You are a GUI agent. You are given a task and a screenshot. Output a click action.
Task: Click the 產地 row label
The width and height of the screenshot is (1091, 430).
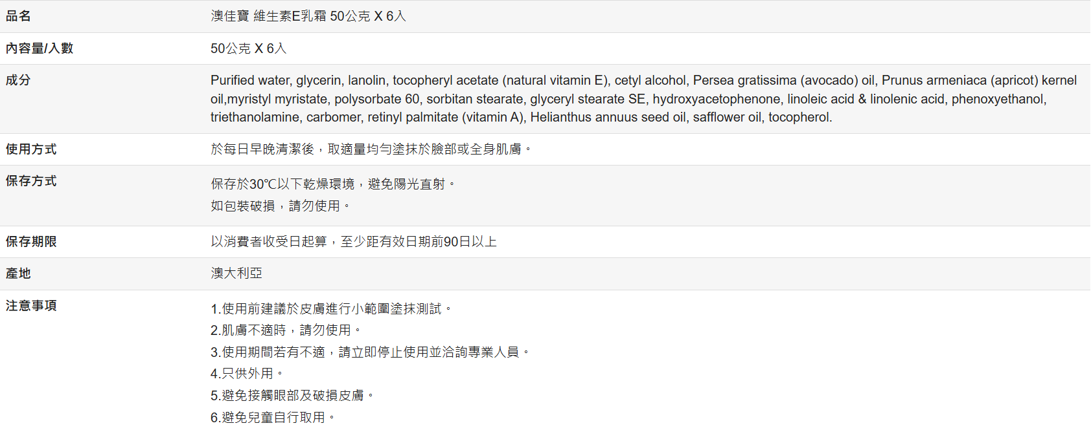point(18,274)
